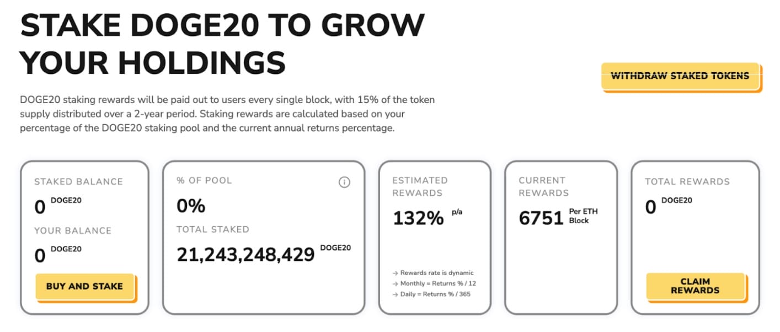Click the Stake DOGE20 main heading
This screenshot has width=780, height=332.
pyautogui.click(x=222, y=43)
